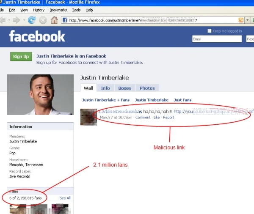Expand the forward button history dropdown

tap(24, 20)
